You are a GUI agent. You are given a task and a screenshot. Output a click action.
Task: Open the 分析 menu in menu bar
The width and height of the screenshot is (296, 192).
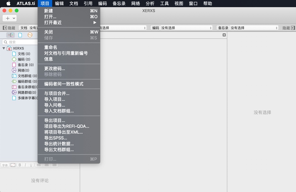click(150, 3)
